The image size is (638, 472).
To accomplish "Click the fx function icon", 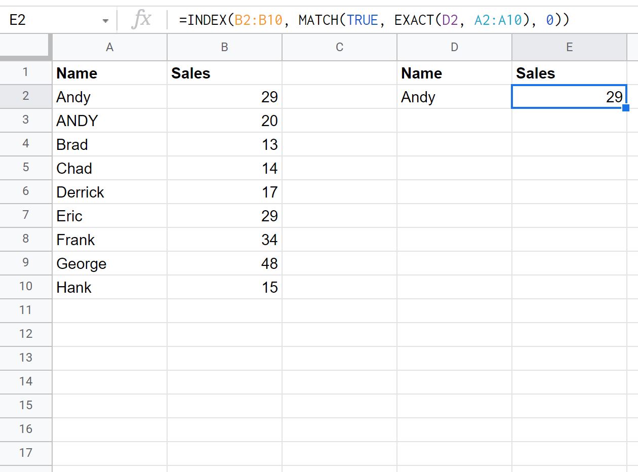I will (141, 20).
